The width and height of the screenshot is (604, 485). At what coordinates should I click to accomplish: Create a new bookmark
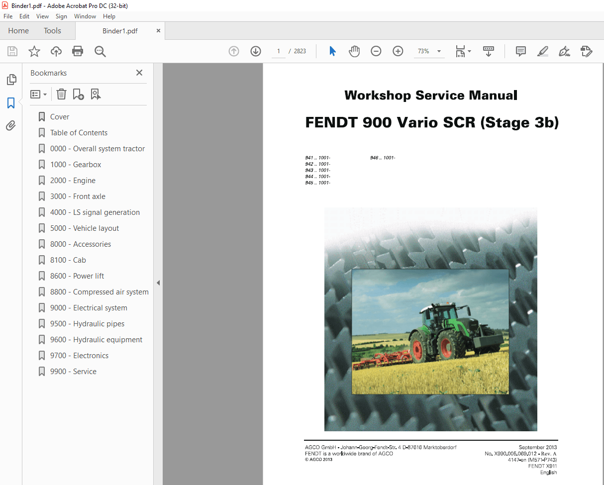tap(78, 94)
